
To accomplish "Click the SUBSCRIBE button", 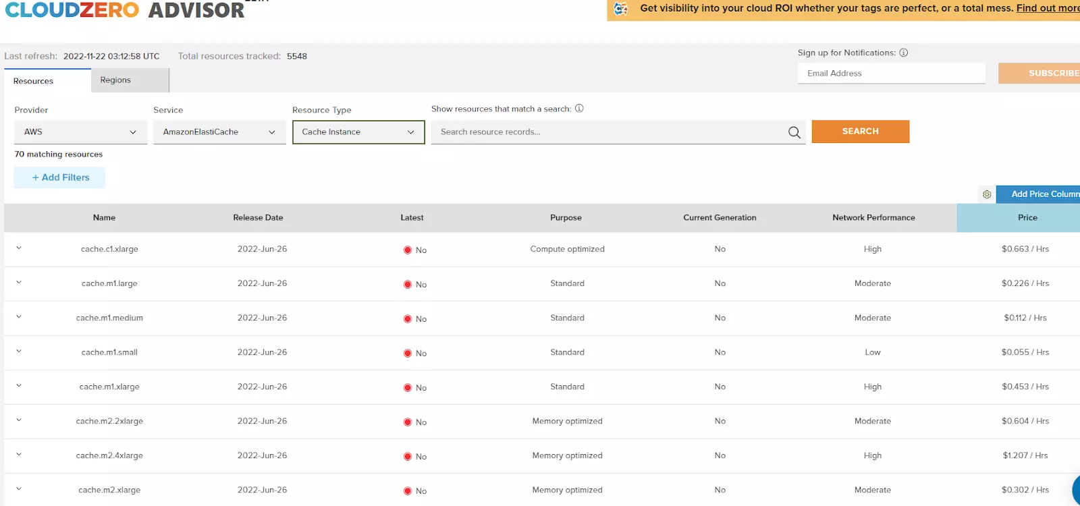I will click(x=1039, y=73).
